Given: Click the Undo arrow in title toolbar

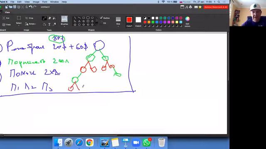Looking at the screenshot, I should tap(30, 7).
